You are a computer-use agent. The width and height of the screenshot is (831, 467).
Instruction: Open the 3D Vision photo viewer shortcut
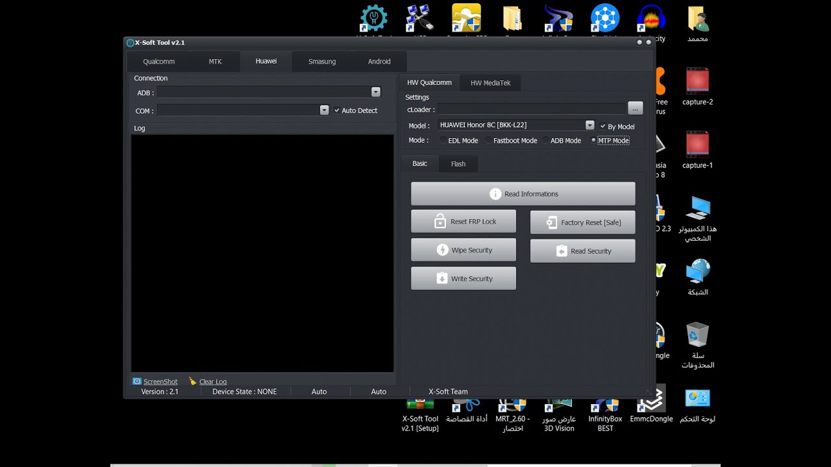(559, 406)
